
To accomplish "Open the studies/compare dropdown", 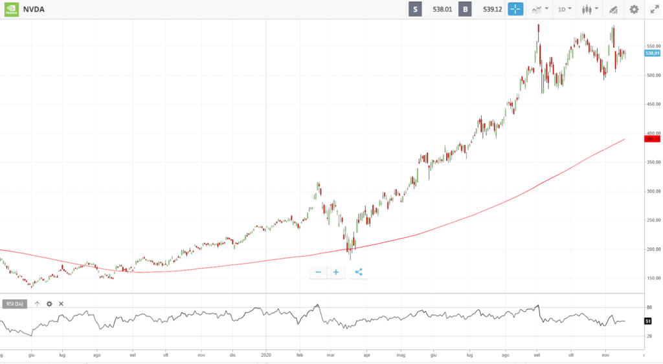I will pos(540,9).
